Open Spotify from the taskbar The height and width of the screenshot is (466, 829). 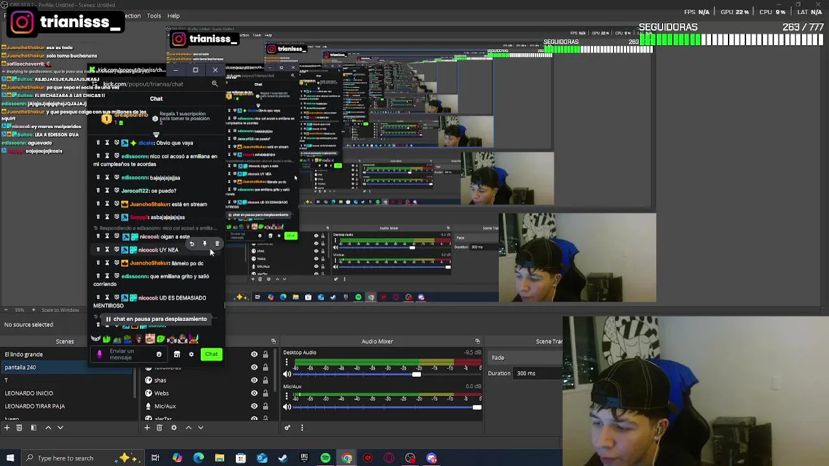325,458
